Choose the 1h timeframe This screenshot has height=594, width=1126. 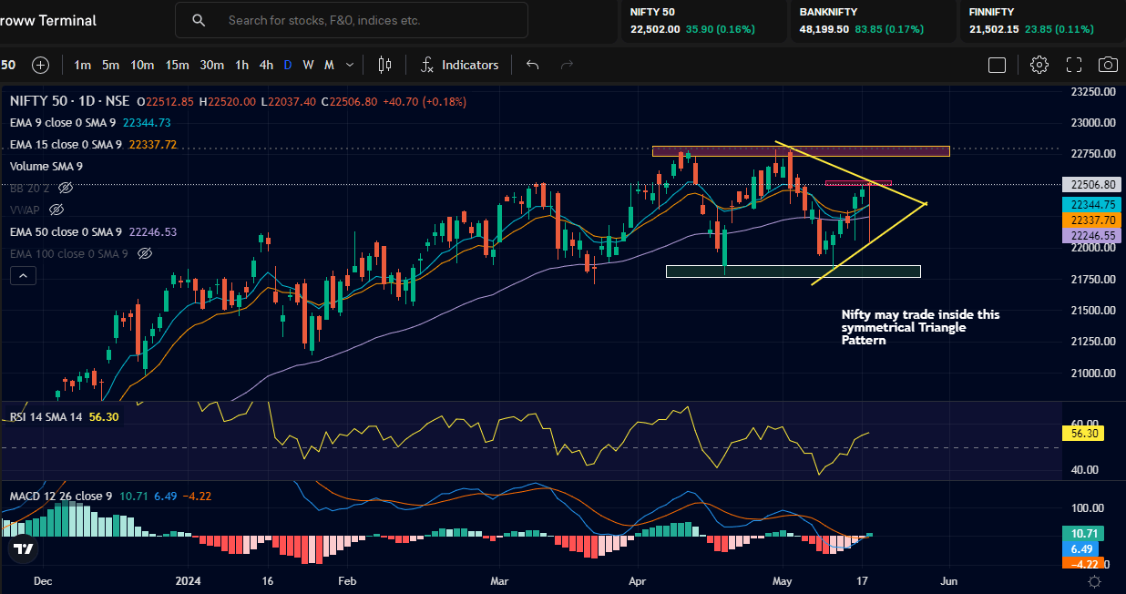point(241,65)
